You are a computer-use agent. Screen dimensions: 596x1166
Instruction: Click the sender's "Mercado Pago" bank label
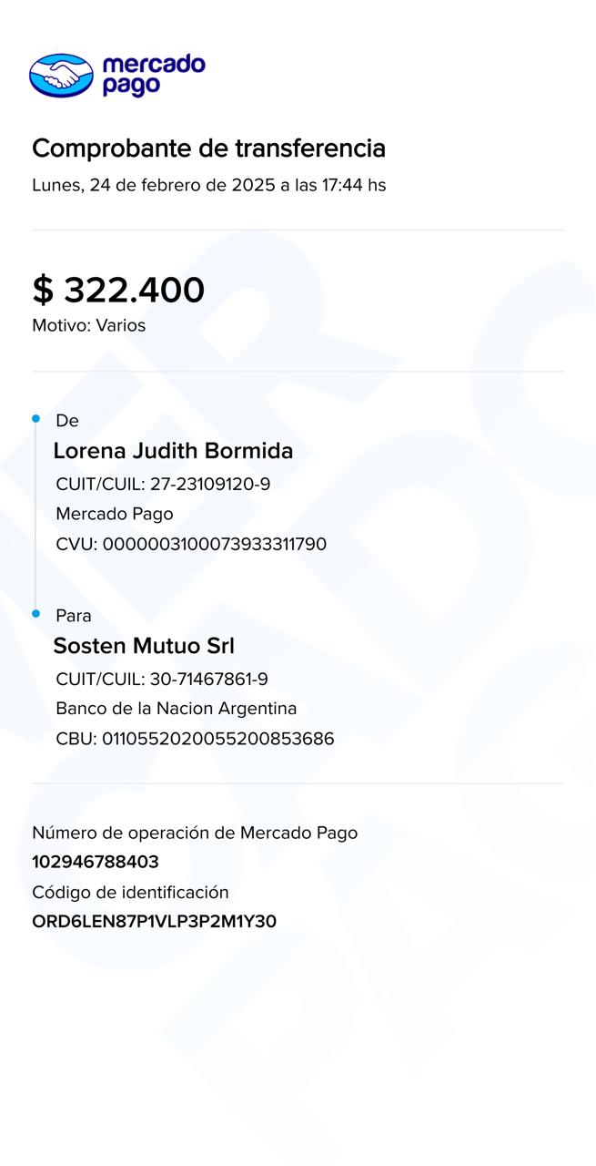pos(114,514)
